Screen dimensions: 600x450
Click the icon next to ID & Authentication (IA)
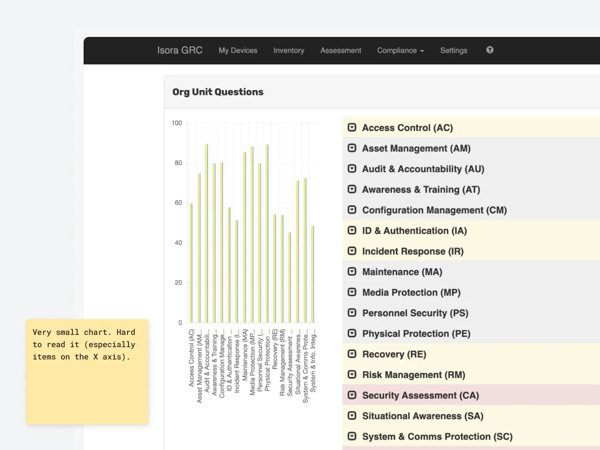point(352,230)
